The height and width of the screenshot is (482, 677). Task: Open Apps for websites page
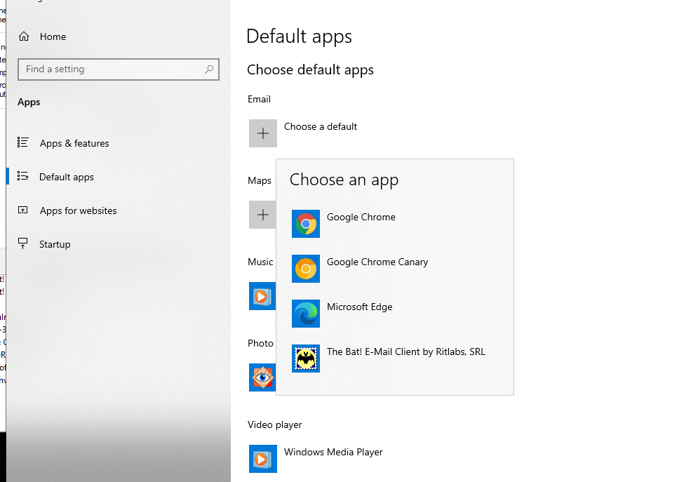(78, 210)
